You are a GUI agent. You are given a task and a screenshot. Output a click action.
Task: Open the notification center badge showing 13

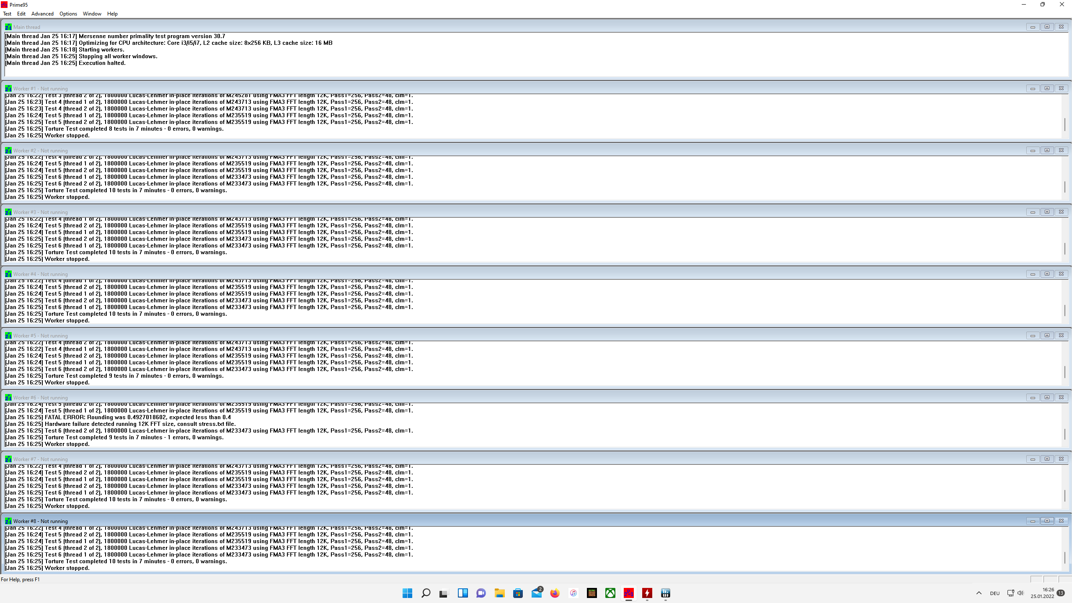click(x=1061, y=593)
